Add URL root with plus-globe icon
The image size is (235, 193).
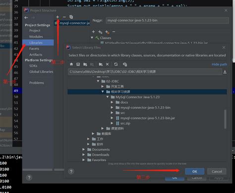[100, 32]
